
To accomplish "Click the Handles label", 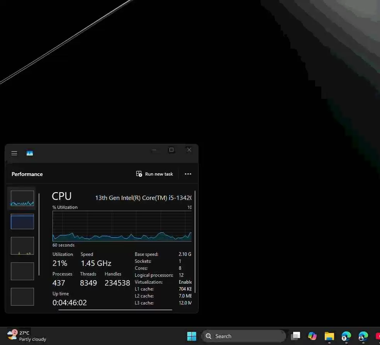I will point(113,274).
